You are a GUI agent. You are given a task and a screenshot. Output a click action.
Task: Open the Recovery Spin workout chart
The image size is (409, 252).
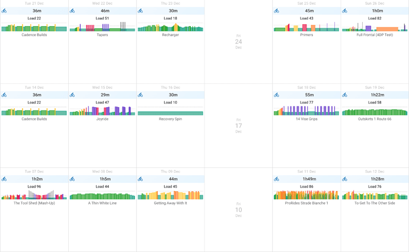click(170, 111)
